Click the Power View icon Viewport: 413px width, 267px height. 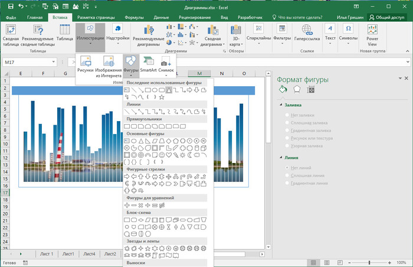click(x=372, y=30)
